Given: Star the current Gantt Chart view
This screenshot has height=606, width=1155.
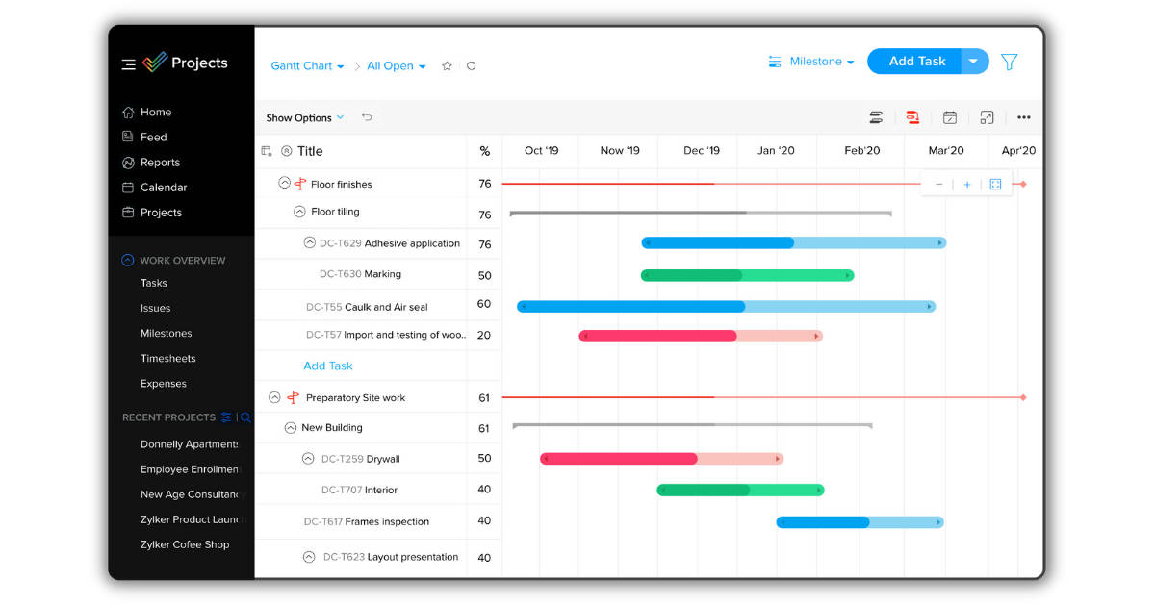Looking at the screenshot, I should (446, 65).
